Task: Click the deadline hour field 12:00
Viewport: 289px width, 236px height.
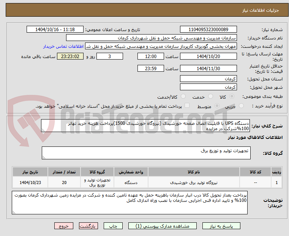Action: pyautogui.click(x=151, y=56)
